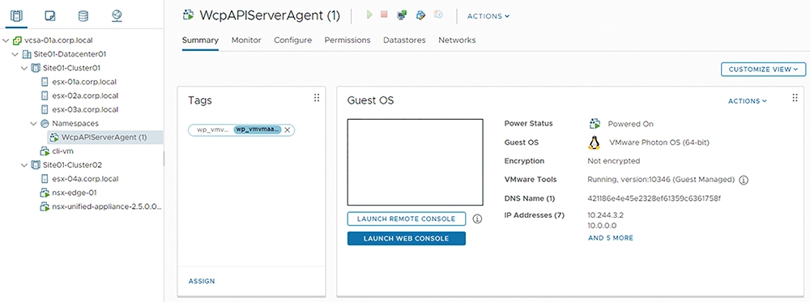The height and width of the screenshot is (302, 810).
Task: Select the Summary tab
Action: pyautogui.click(x=200, y=40)
